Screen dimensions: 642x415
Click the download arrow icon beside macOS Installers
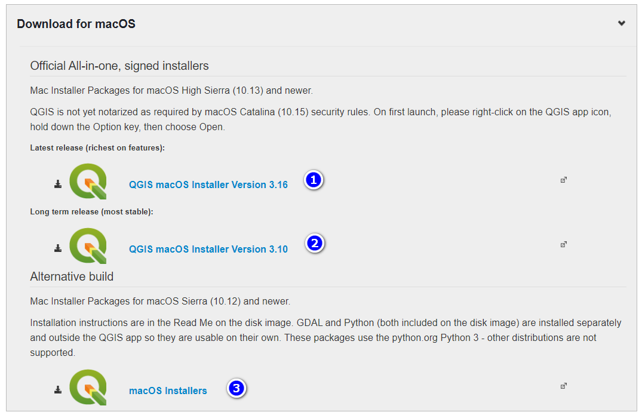(x=58, y=390)
